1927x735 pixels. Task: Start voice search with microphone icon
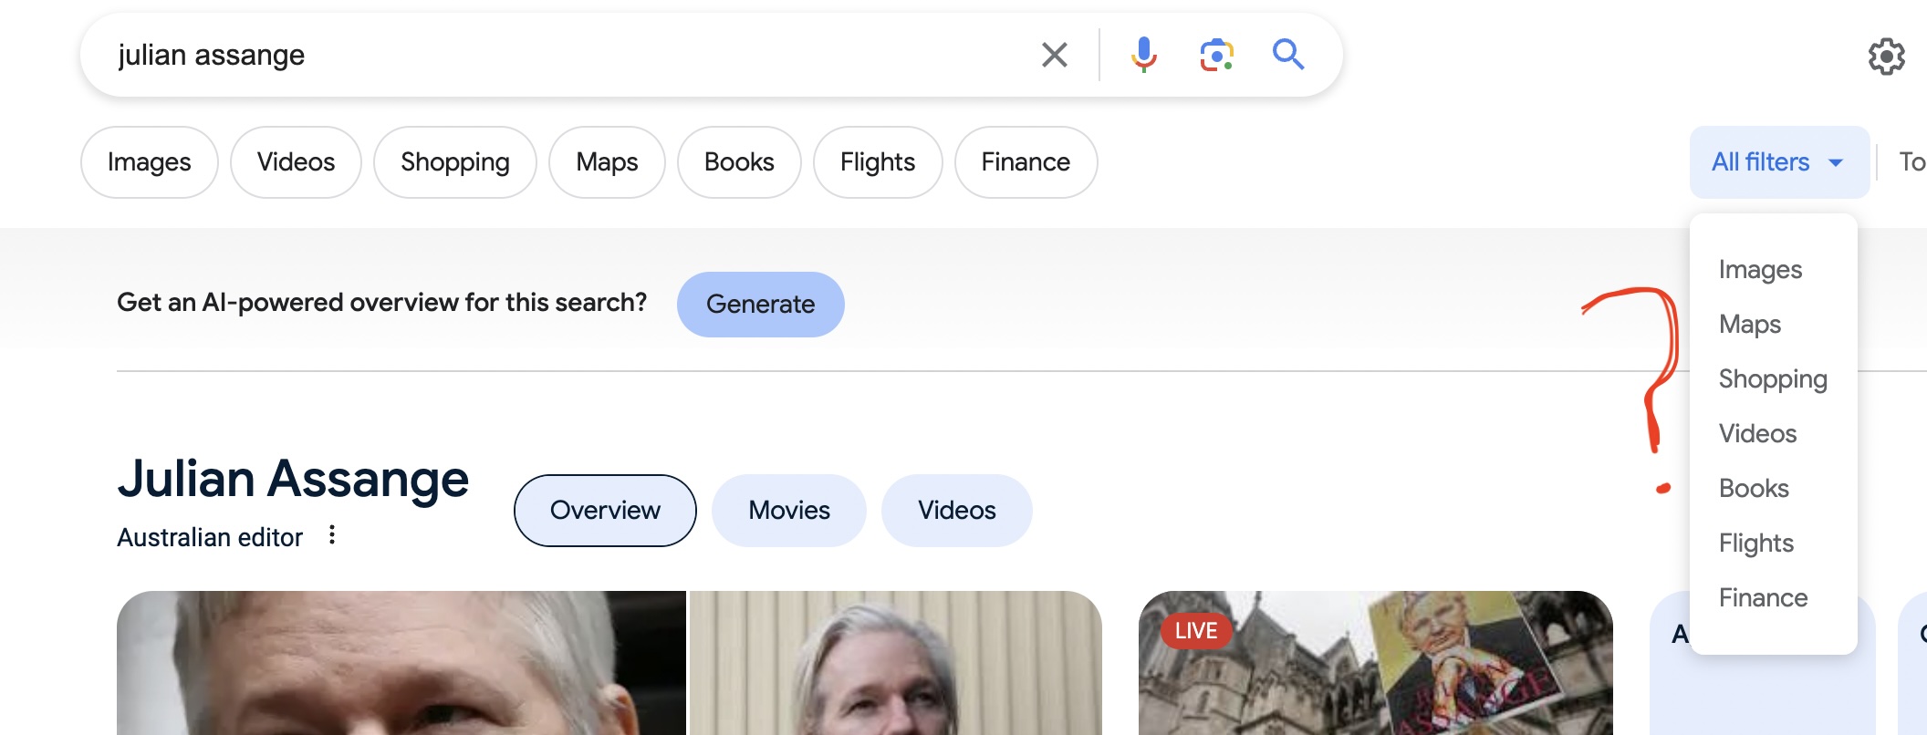pyautogui.click(x=1143, y=56)
